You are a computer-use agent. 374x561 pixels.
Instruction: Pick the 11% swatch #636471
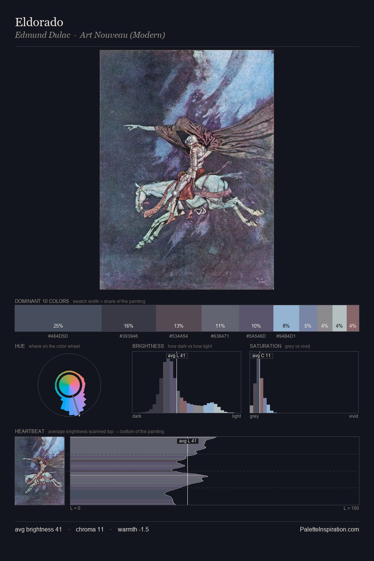pos(220,318)
